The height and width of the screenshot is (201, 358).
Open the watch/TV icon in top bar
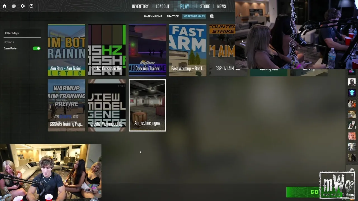(13, 6)
